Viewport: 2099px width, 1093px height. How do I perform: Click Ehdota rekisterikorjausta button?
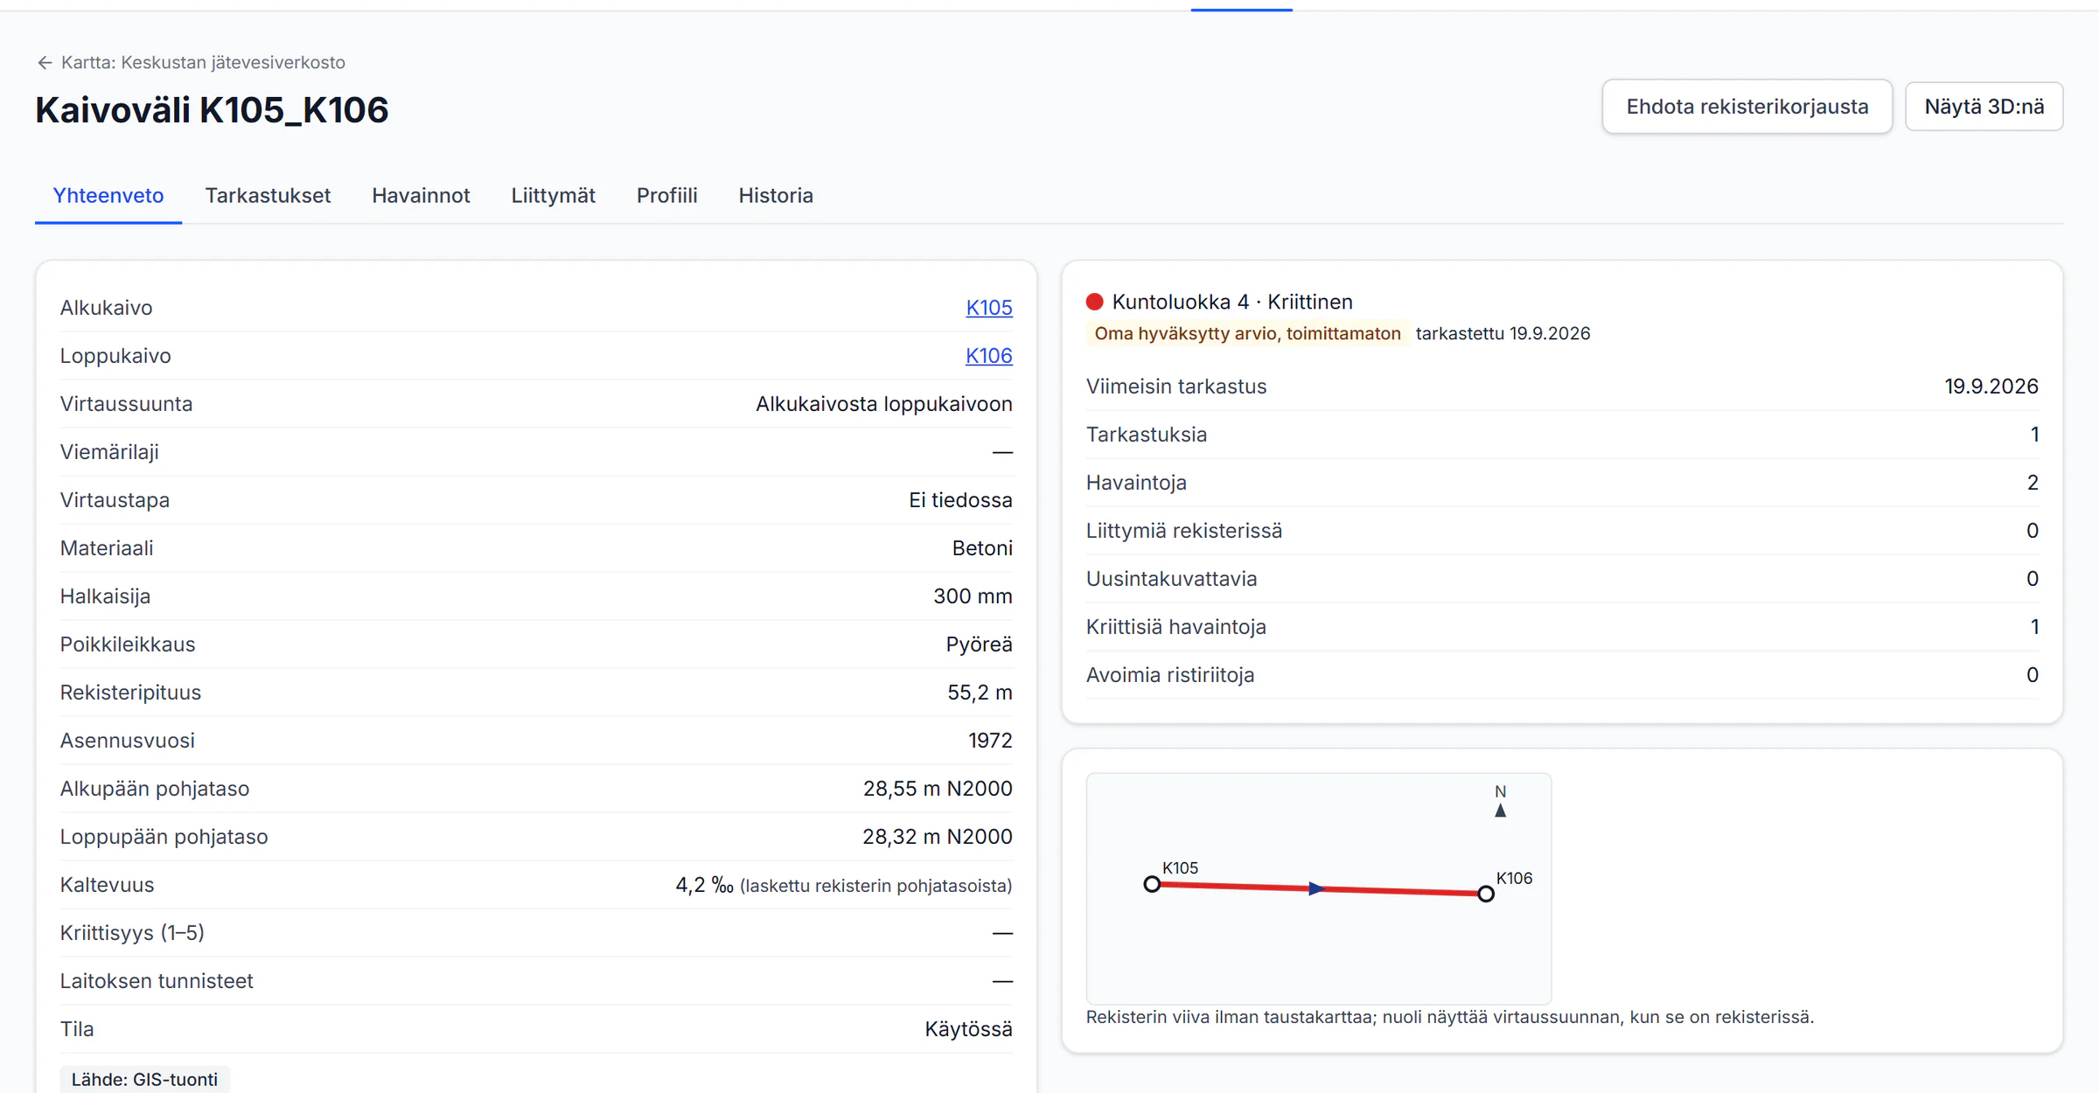pos(1747,107)
